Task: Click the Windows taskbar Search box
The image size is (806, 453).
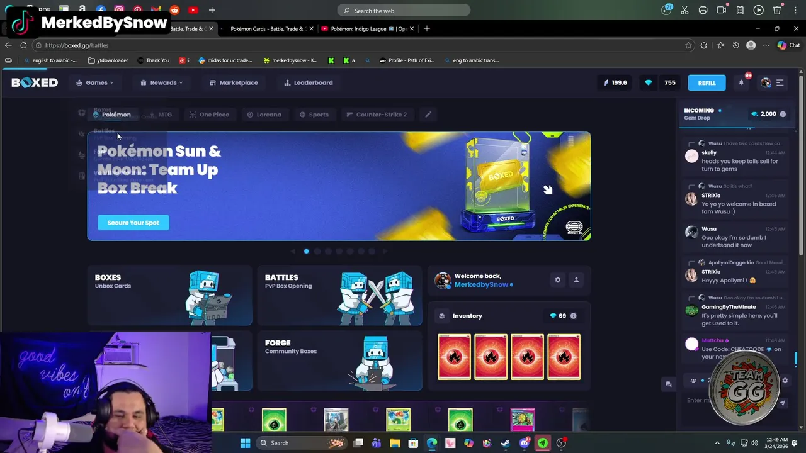Action: click(x=300, y=443)
